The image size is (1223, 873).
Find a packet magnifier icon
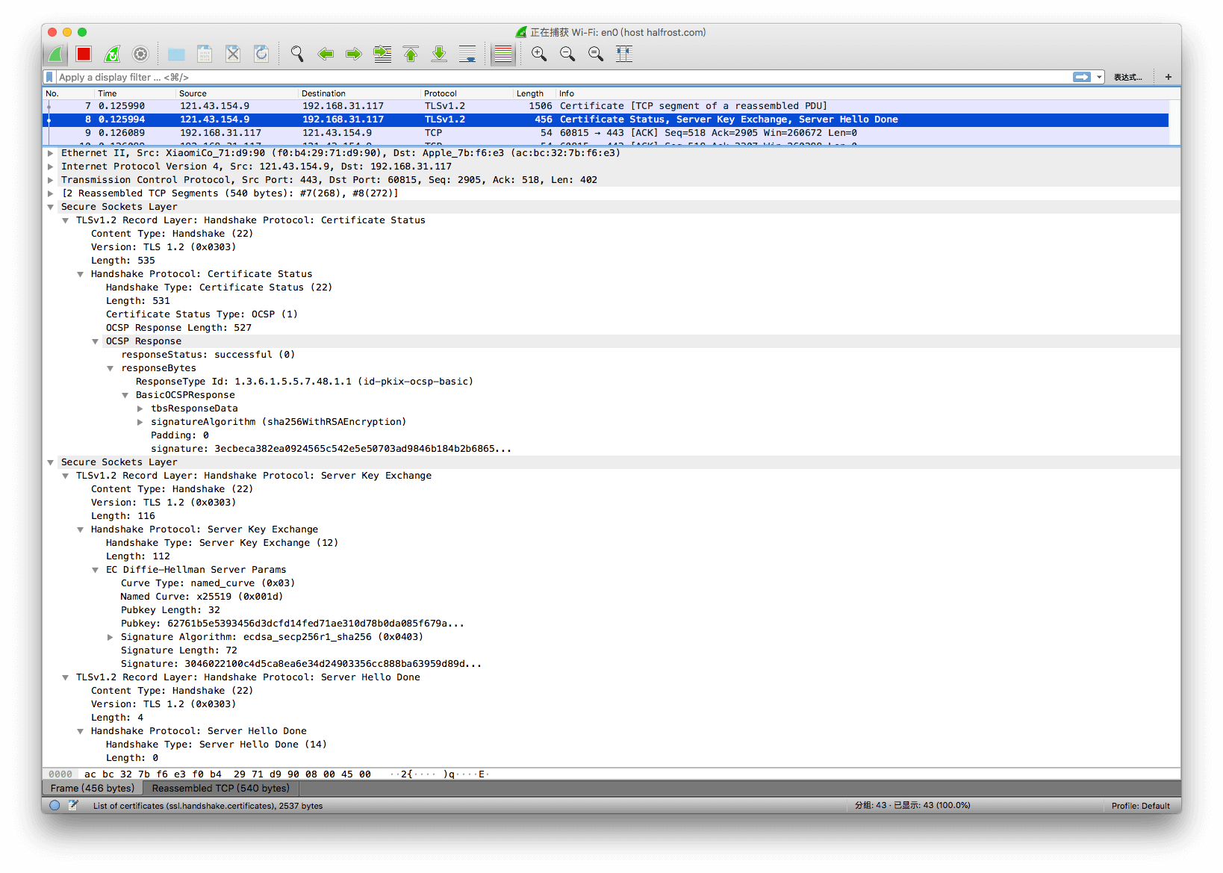pos(297,54)
